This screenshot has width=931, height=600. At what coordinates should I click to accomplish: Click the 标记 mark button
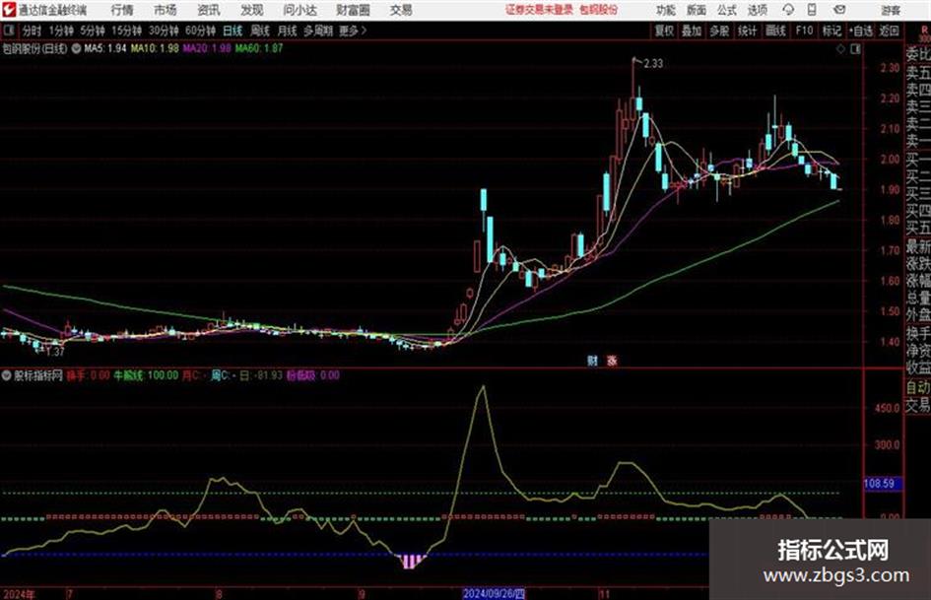coord(831,31)
